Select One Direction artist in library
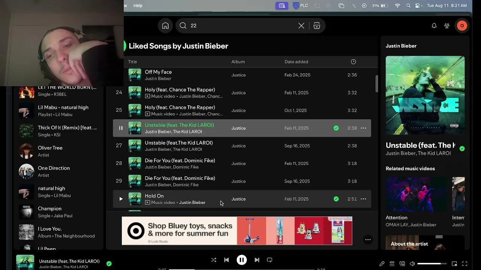The image size is (481, 270). point(58,171)
